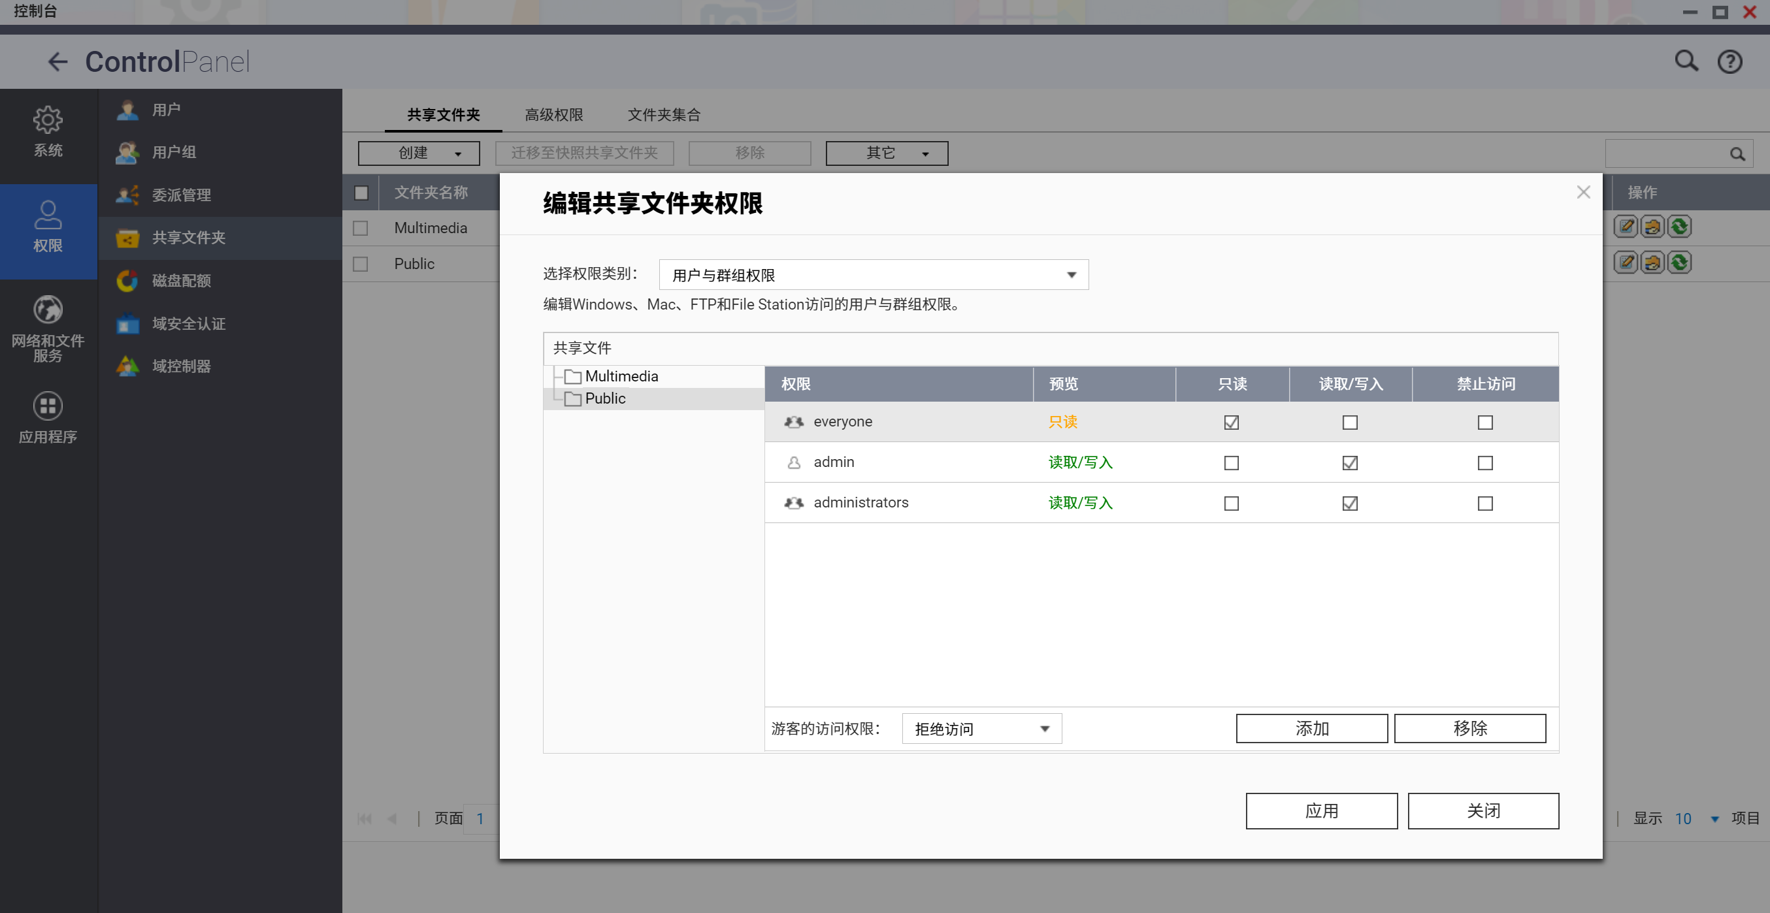Image resolution: width=1770 pixels, height=913 pixels.
Task: Click the 添加 button
Action: click(x=1311, y=728)
